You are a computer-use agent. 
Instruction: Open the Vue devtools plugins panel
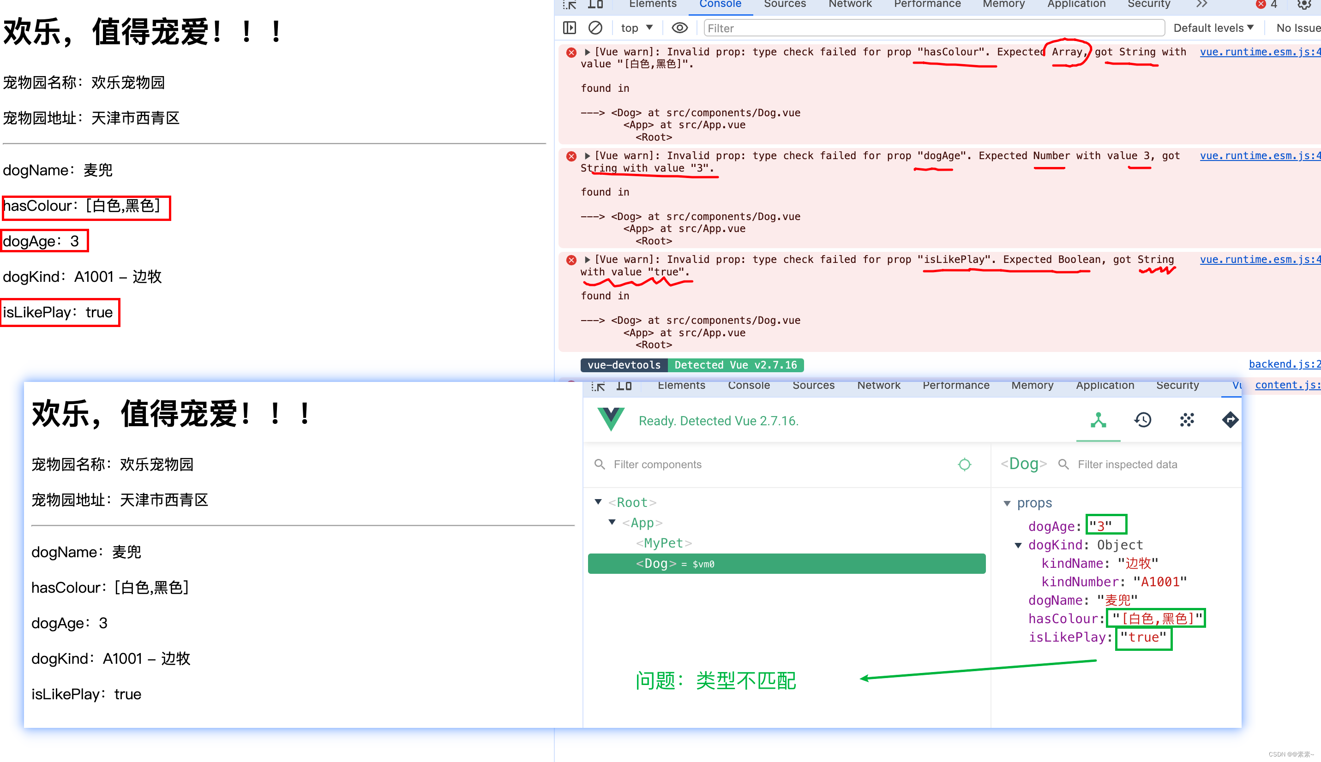click(1187, 420)
